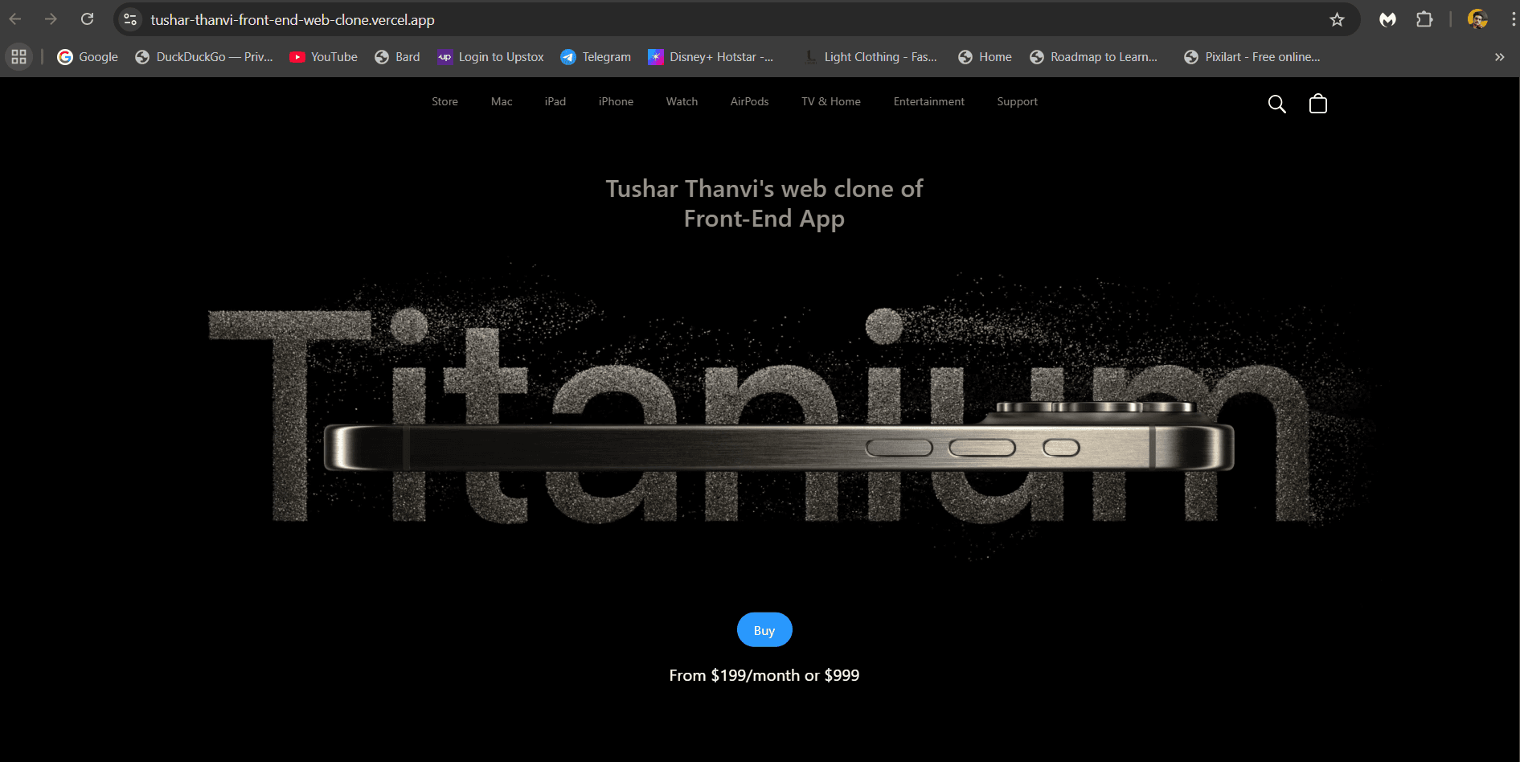Viewport: 1520px width, 762px height.
Task: Click the 'From $199/month or $999' text
Action: [764, 675]
